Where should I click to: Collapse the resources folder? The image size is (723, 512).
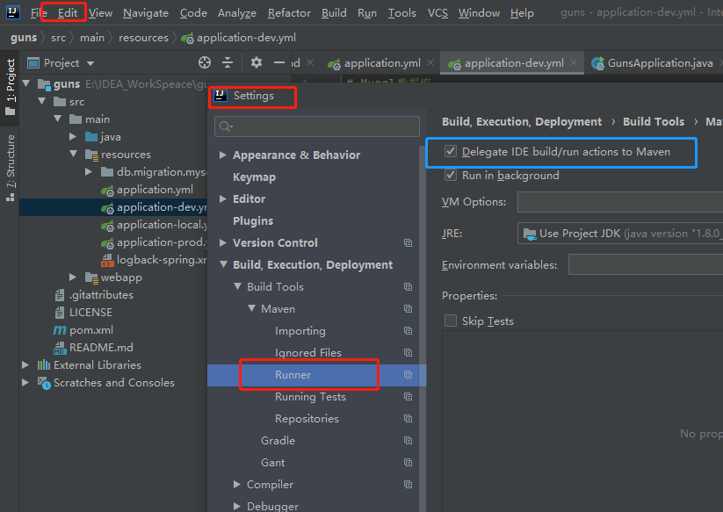74,154
